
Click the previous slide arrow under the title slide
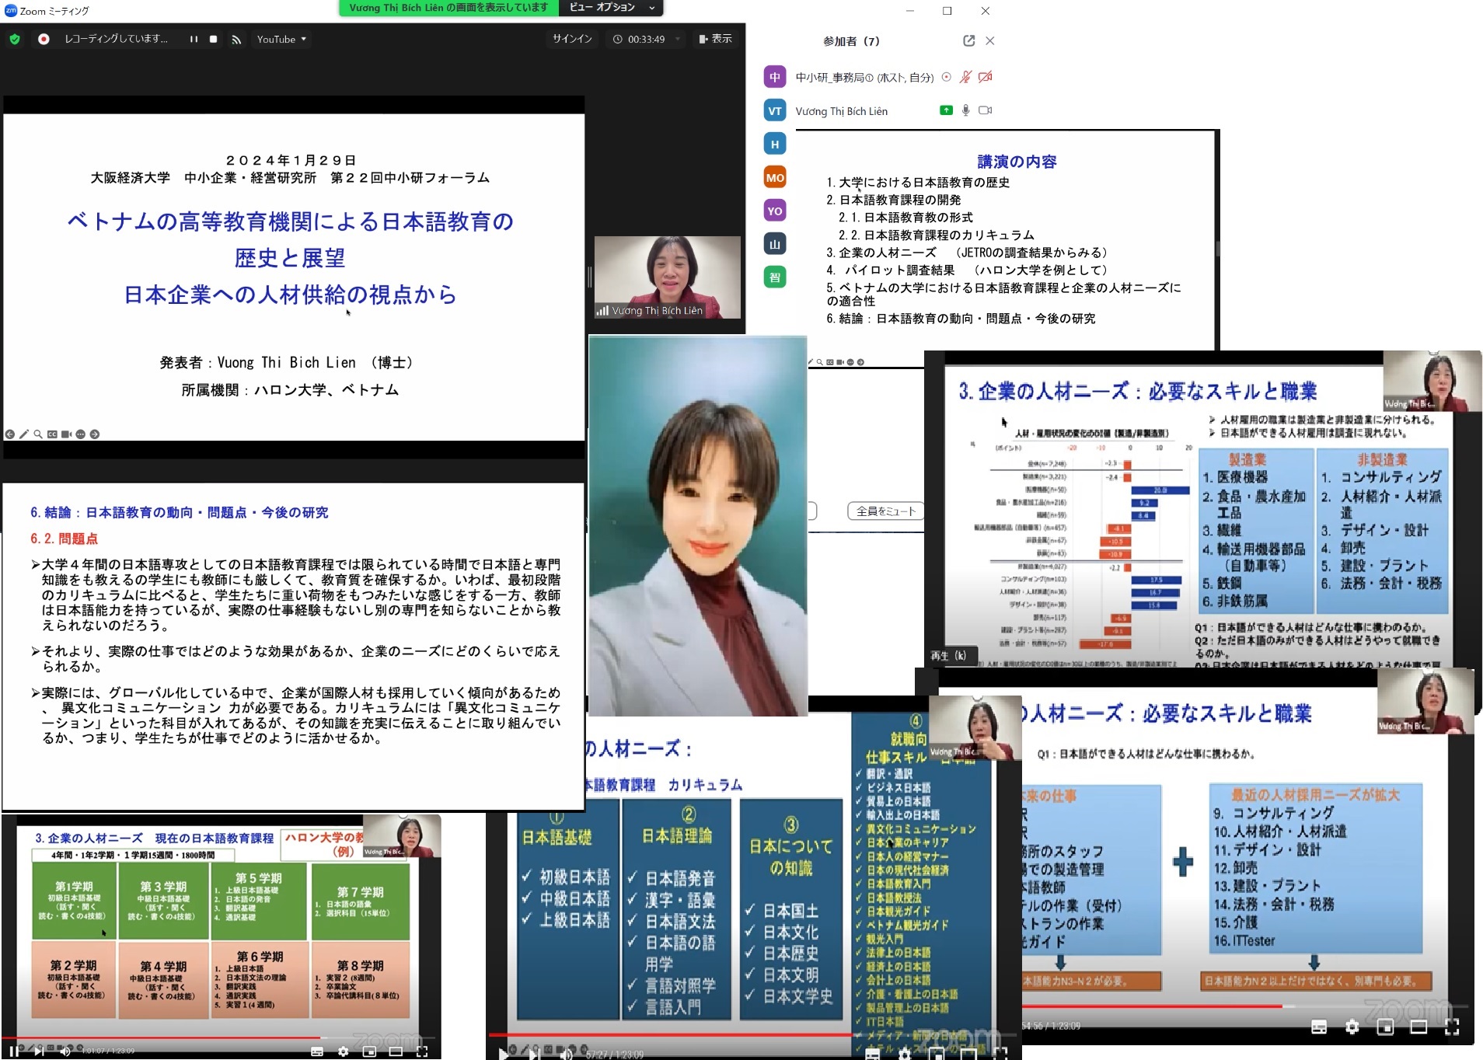10,434
